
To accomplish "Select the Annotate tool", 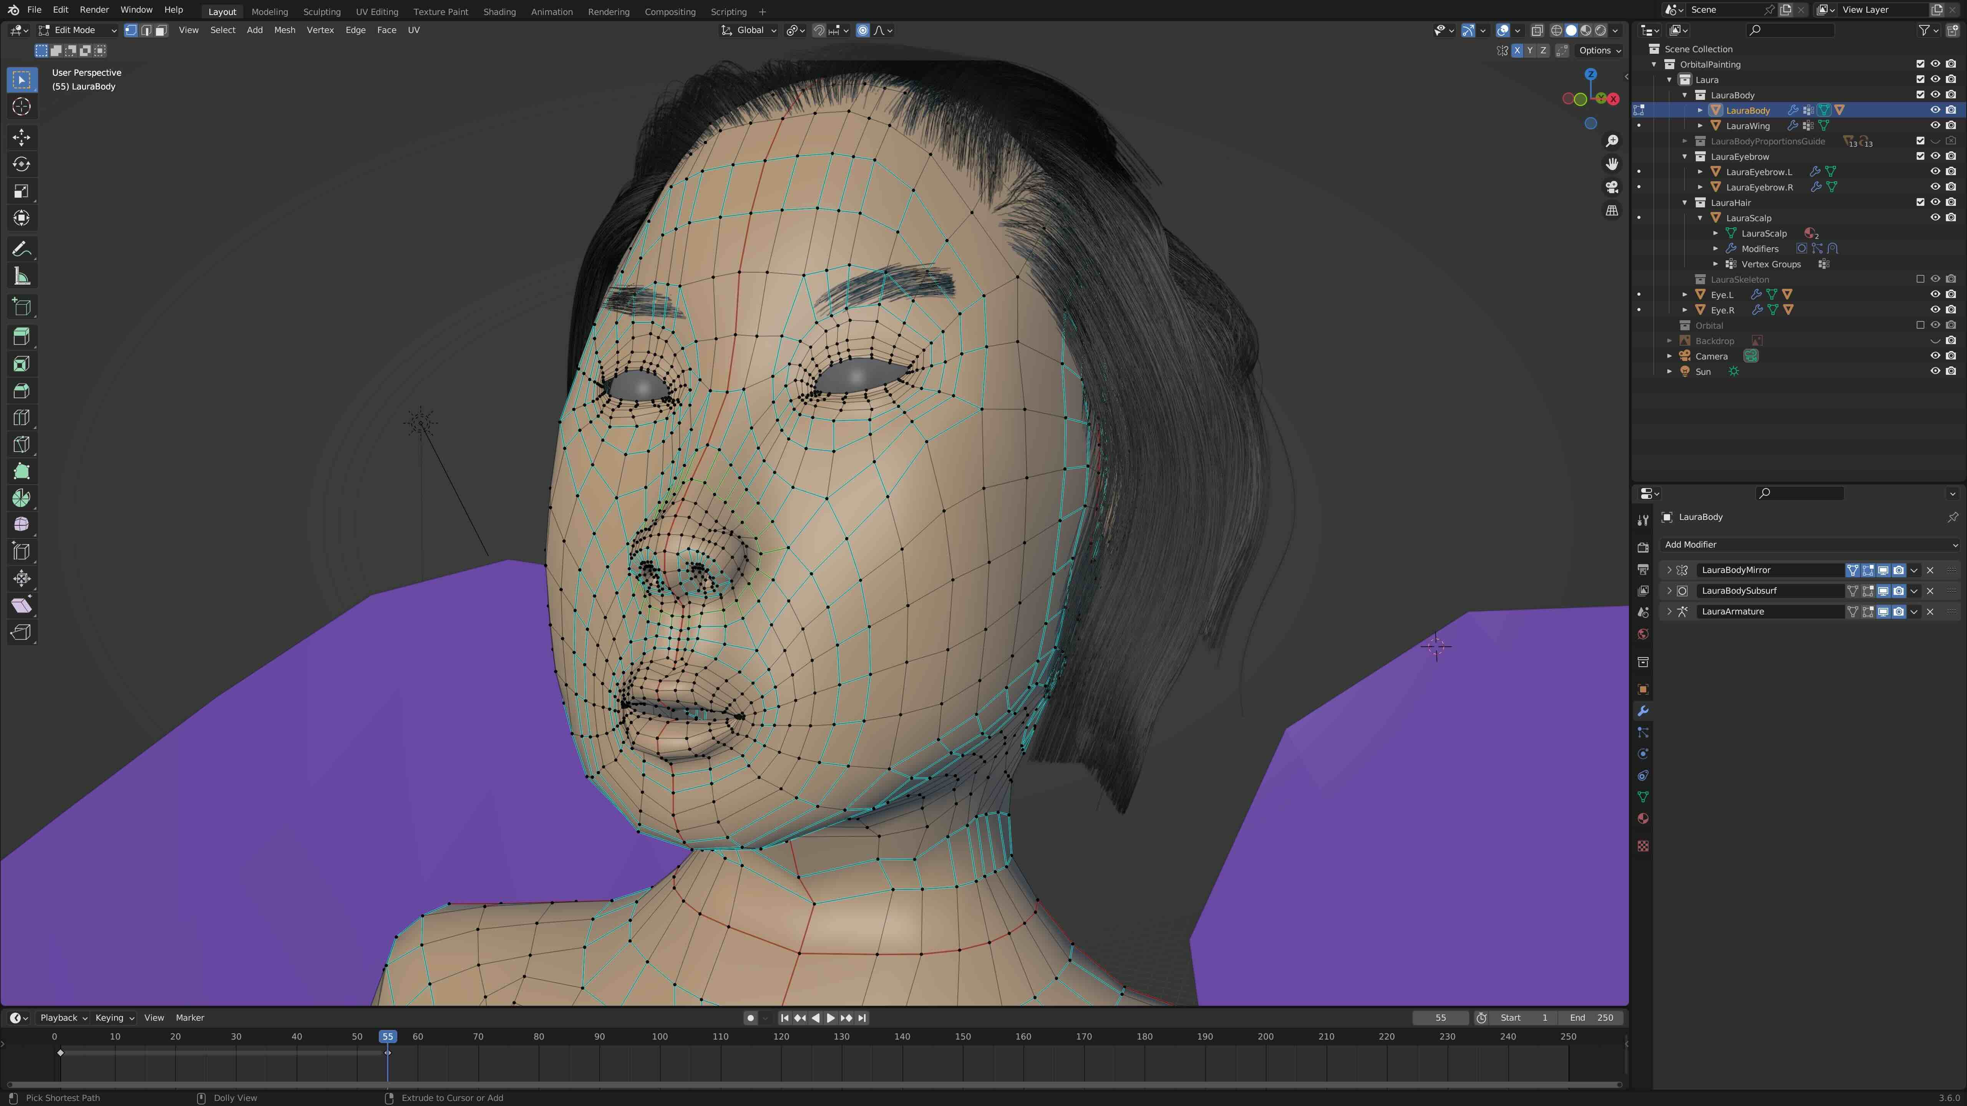I will point(22,250).
